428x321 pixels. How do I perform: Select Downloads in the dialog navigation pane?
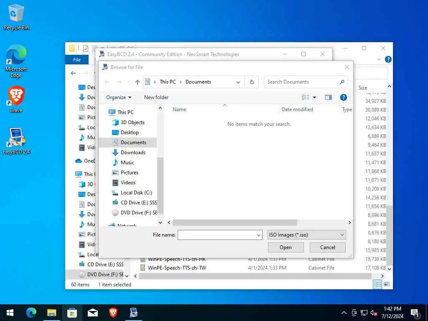pos(132,153)
